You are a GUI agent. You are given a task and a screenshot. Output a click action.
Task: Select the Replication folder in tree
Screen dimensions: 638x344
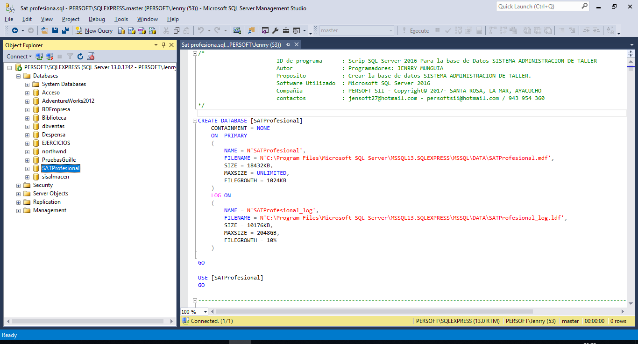[x=47, y=202]
